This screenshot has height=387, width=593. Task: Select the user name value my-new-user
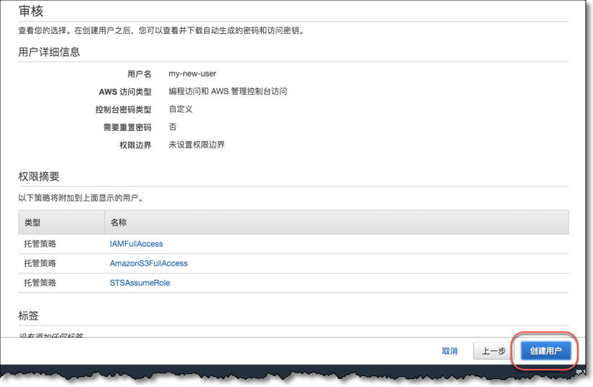tap(192, 74)
